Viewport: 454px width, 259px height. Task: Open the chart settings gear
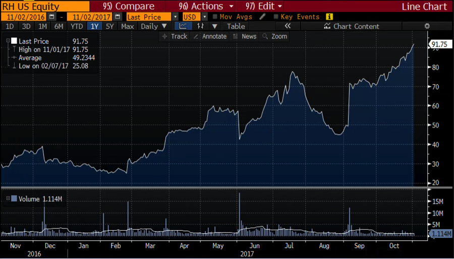pos(427,26)
